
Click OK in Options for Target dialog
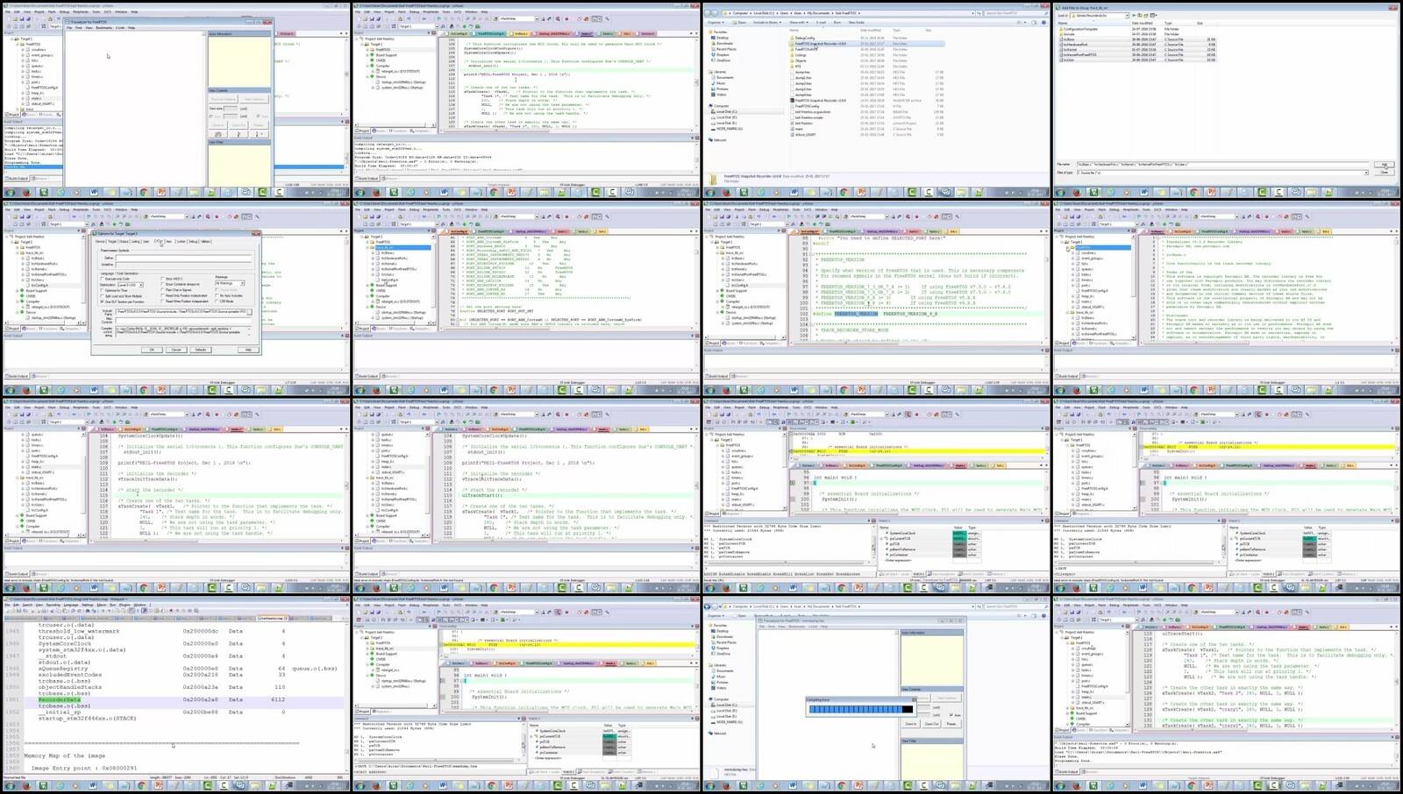152,350
